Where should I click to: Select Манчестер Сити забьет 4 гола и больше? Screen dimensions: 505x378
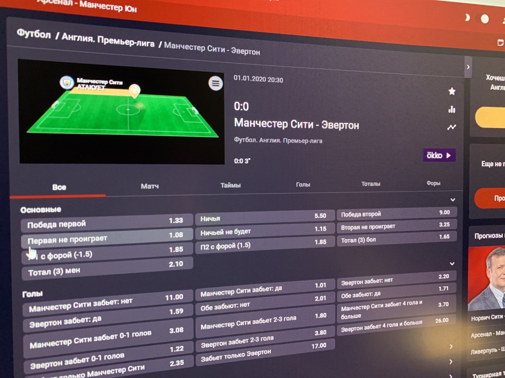397,309
